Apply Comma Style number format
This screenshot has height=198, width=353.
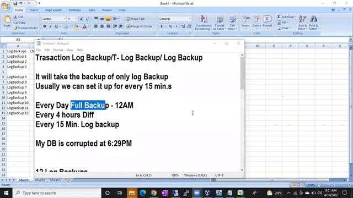tap(176, 26)
